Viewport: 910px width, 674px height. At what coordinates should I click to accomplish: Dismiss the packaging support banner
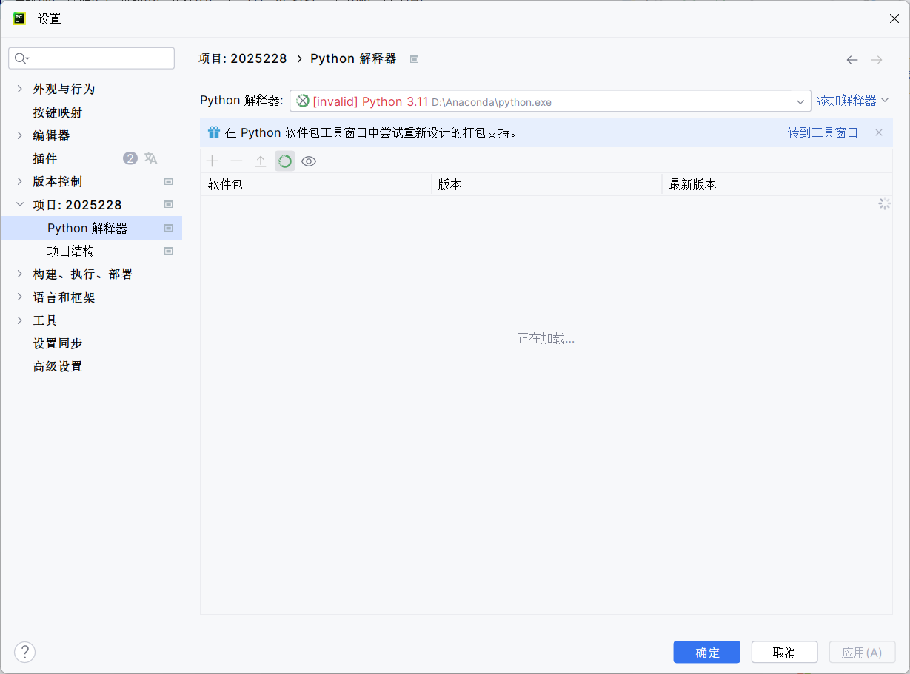point(879,132)
